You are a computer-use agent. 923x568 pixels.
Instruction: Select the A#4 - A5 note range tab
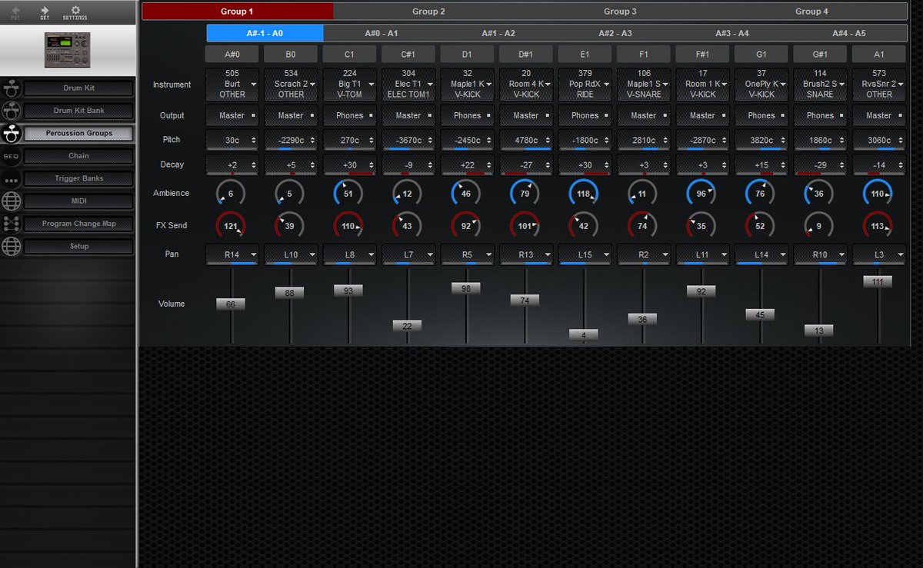[849, 33]
